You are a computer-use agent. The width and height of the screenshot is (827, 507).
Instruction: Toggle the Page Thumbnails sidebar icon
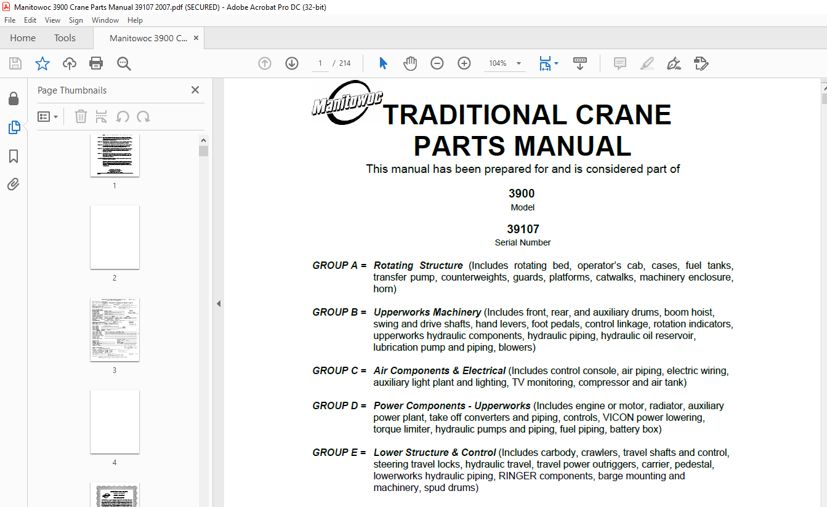[x=14, y=127]
